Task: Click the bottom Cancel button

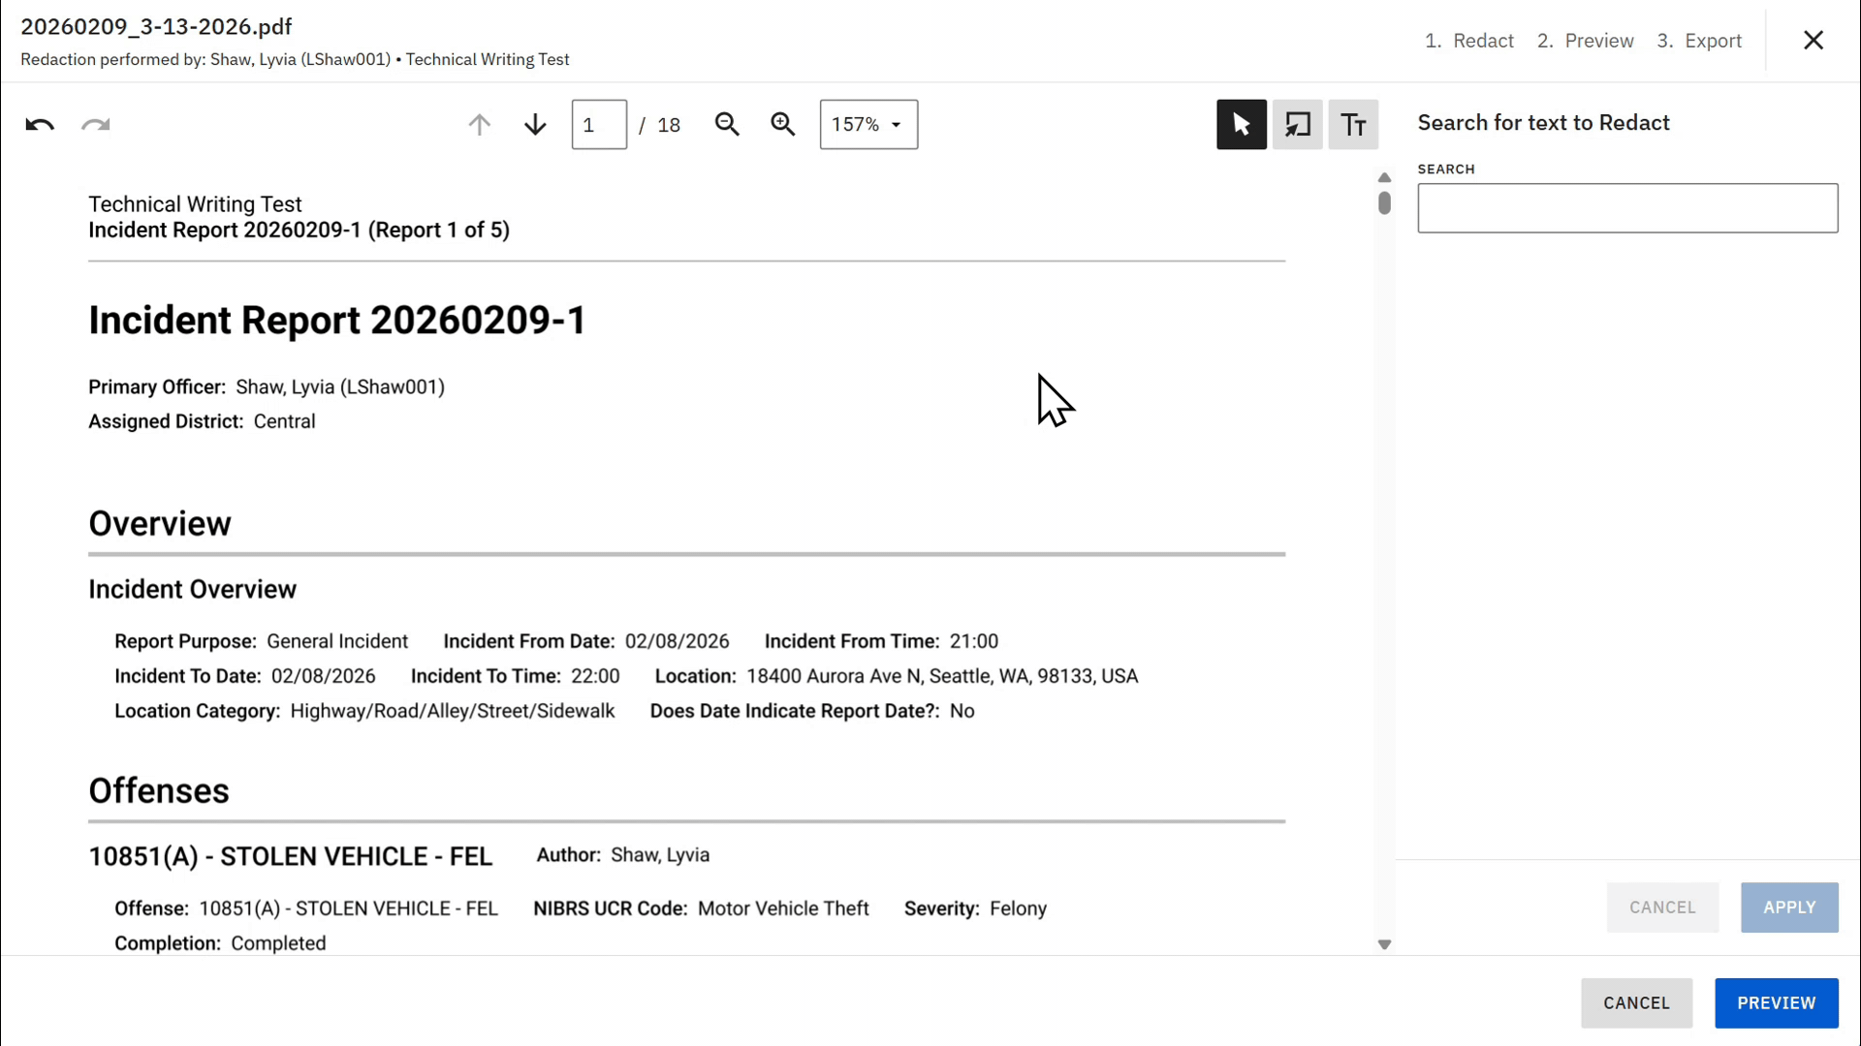Action: pyautogui.click(x=1636, y=1003)
